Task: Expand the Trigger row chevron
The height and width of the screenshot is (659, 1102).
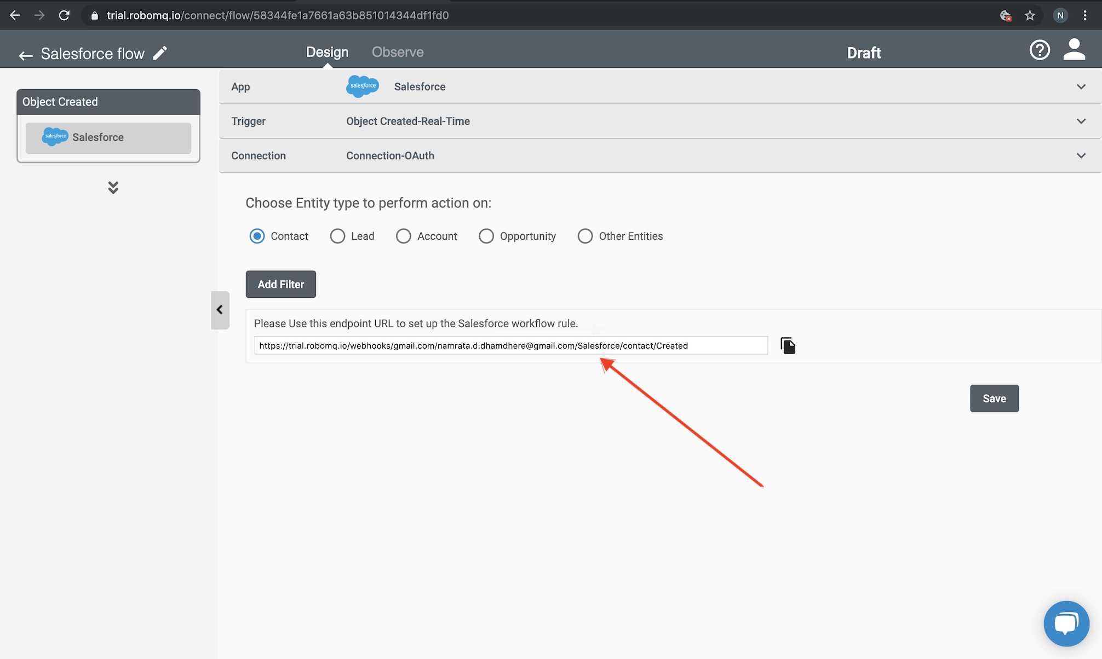Action: point(1081,121)
